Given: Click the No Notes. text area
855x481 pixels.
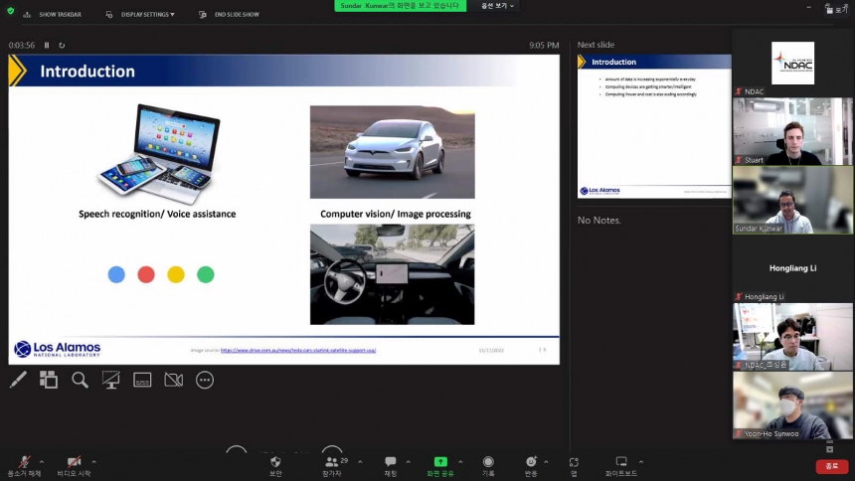Looking at the screenshot, I should point(598,221).
